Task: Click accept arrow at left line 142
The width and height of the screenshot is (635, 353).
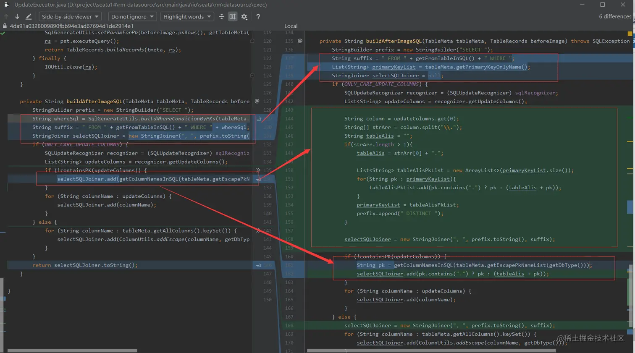Action: tap(258, 231)
